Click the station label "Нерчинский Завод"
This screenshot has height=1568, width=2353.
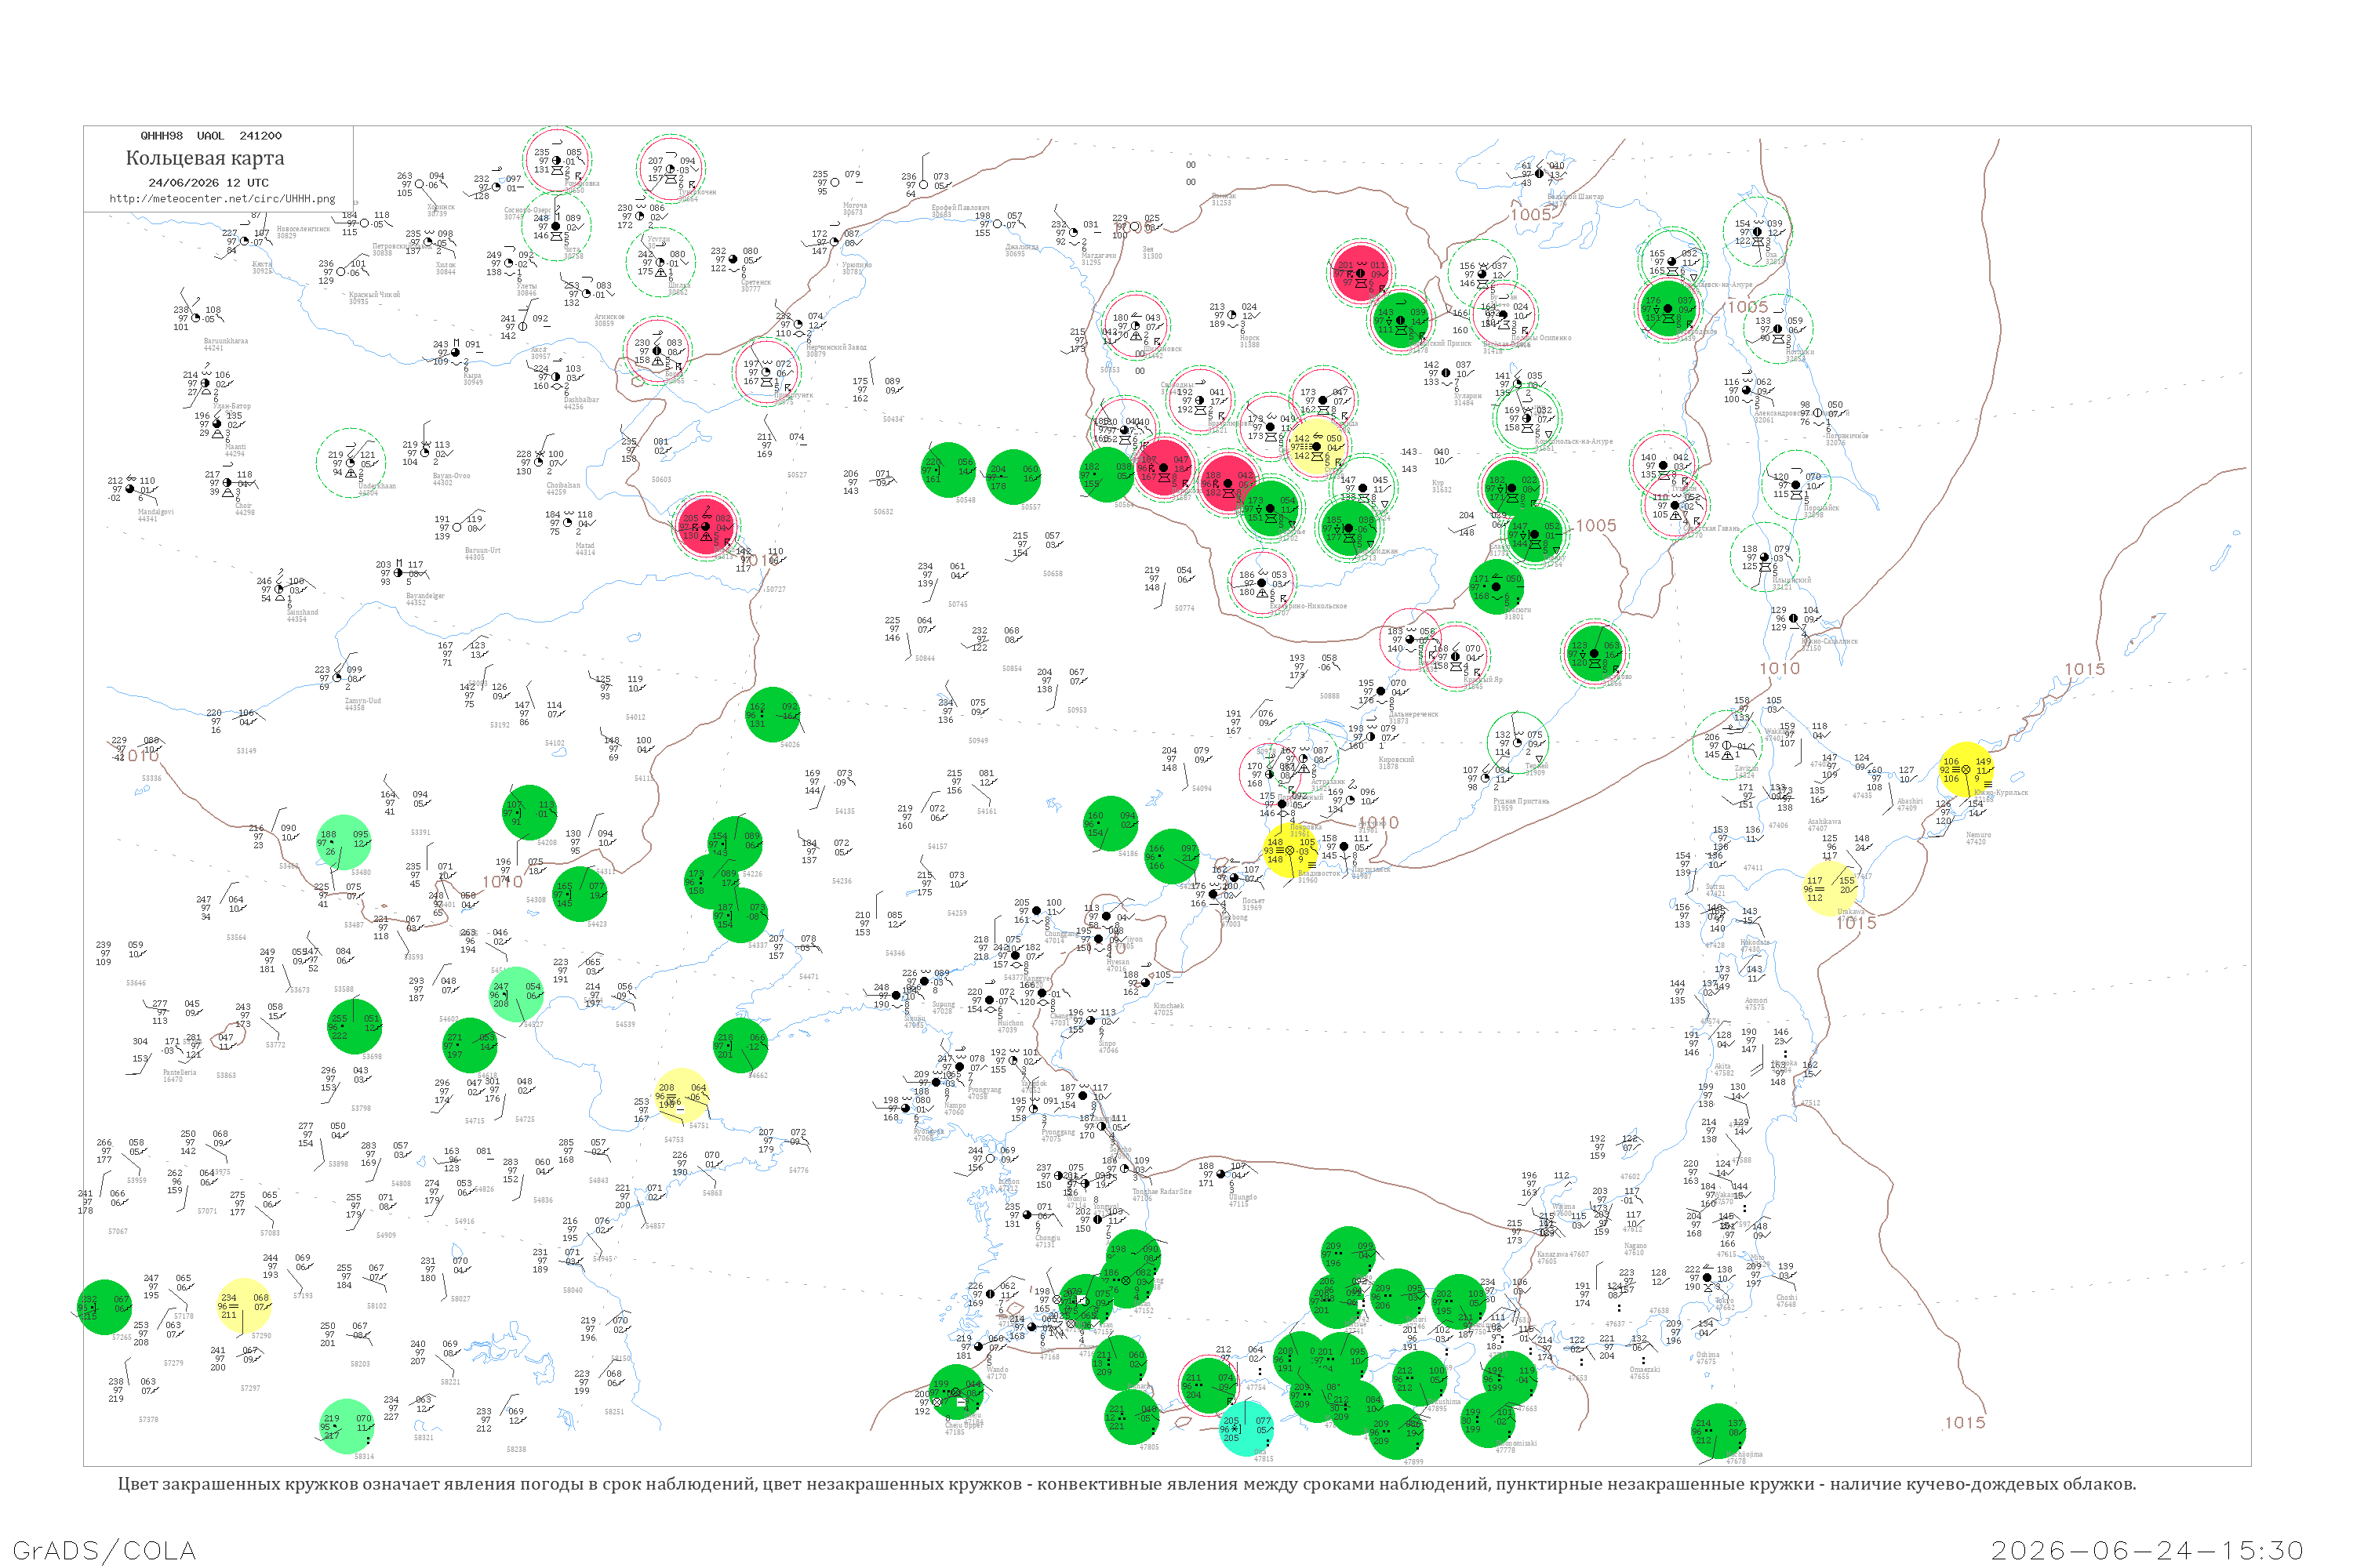click(836, 347)
